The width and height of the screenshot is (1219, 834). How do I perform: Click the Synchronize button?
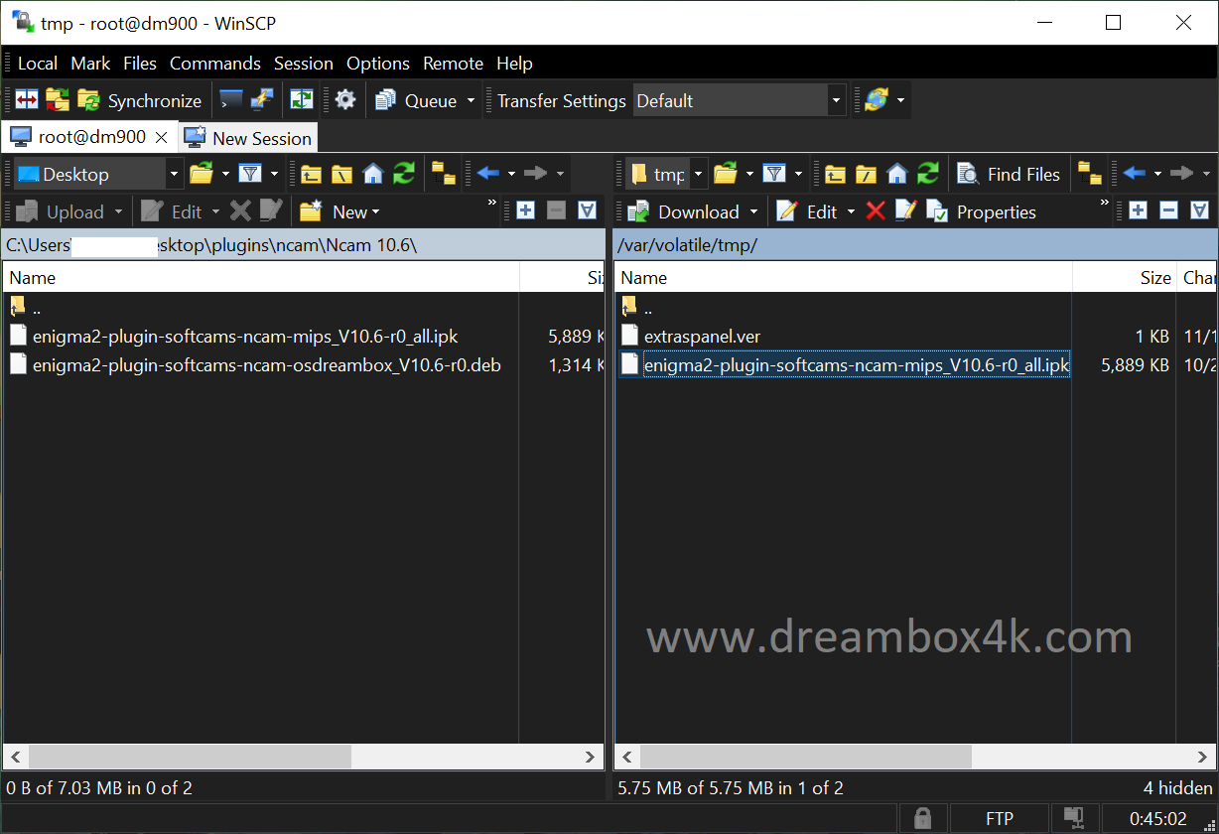140,100
